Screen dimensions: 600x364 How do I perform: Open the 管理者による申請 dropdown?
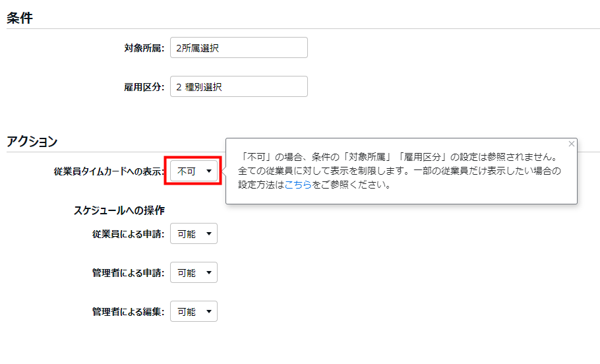click(x=194, y=272)
